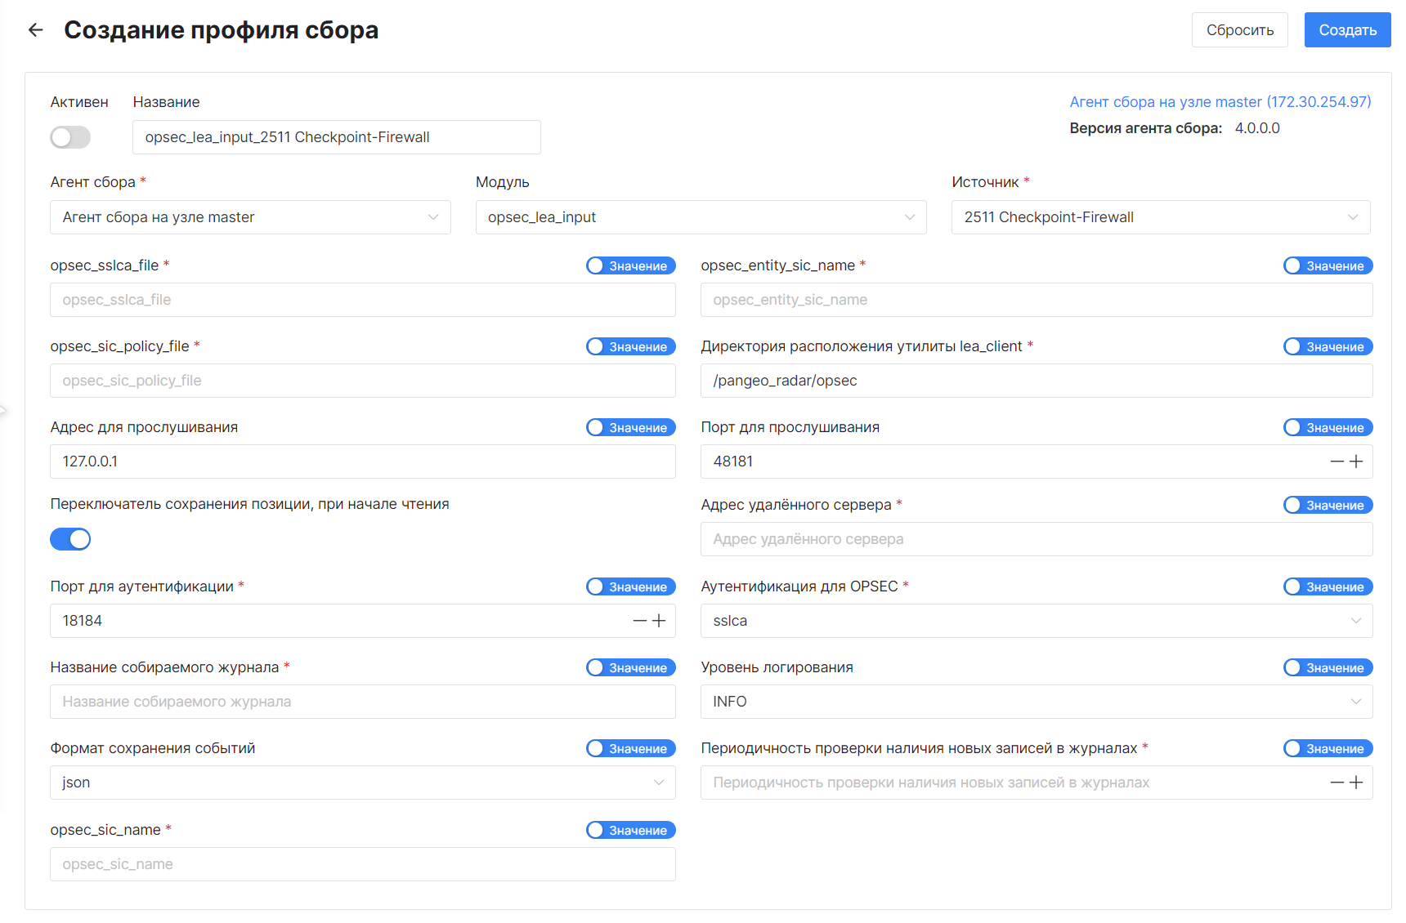Click the Название собираемого журнала input field
Image resolution: width=1406 pixels, height=923 pixels.
click(x=362, y=702)
